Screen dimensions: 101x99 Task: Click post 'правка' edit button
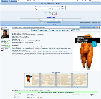[x=95, y=27]
